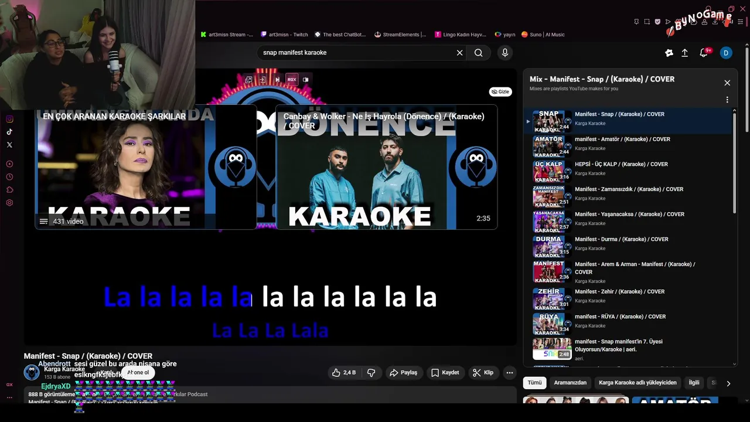The height and width of the screenshot is (422, 750).
Task: Expand the video description box
Action: pos(270,396)
